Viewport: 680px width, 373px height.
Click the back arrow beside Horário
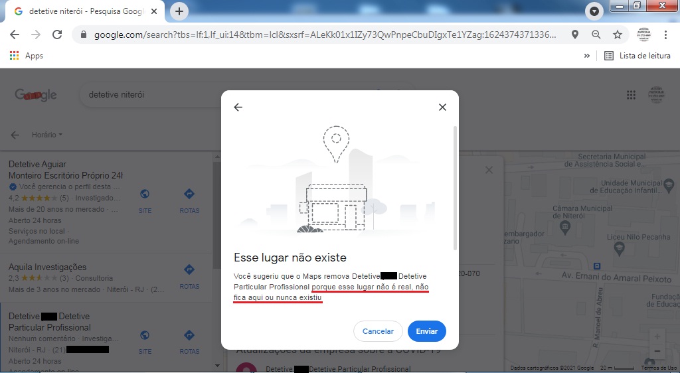click(x=15, y=135)
